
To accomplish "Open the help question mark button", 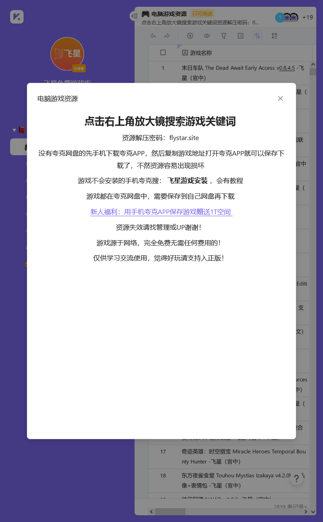I will coord(297,478).
